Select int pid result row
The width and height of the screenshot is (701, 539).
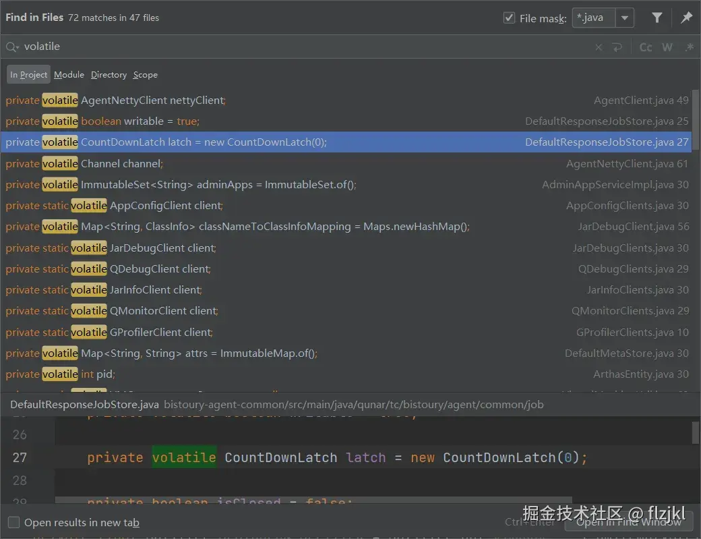click(x=346, y=374)
